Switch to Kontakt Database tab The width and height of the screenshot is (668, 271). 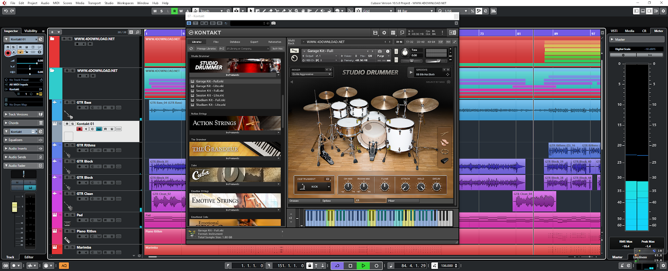(235, 42)
